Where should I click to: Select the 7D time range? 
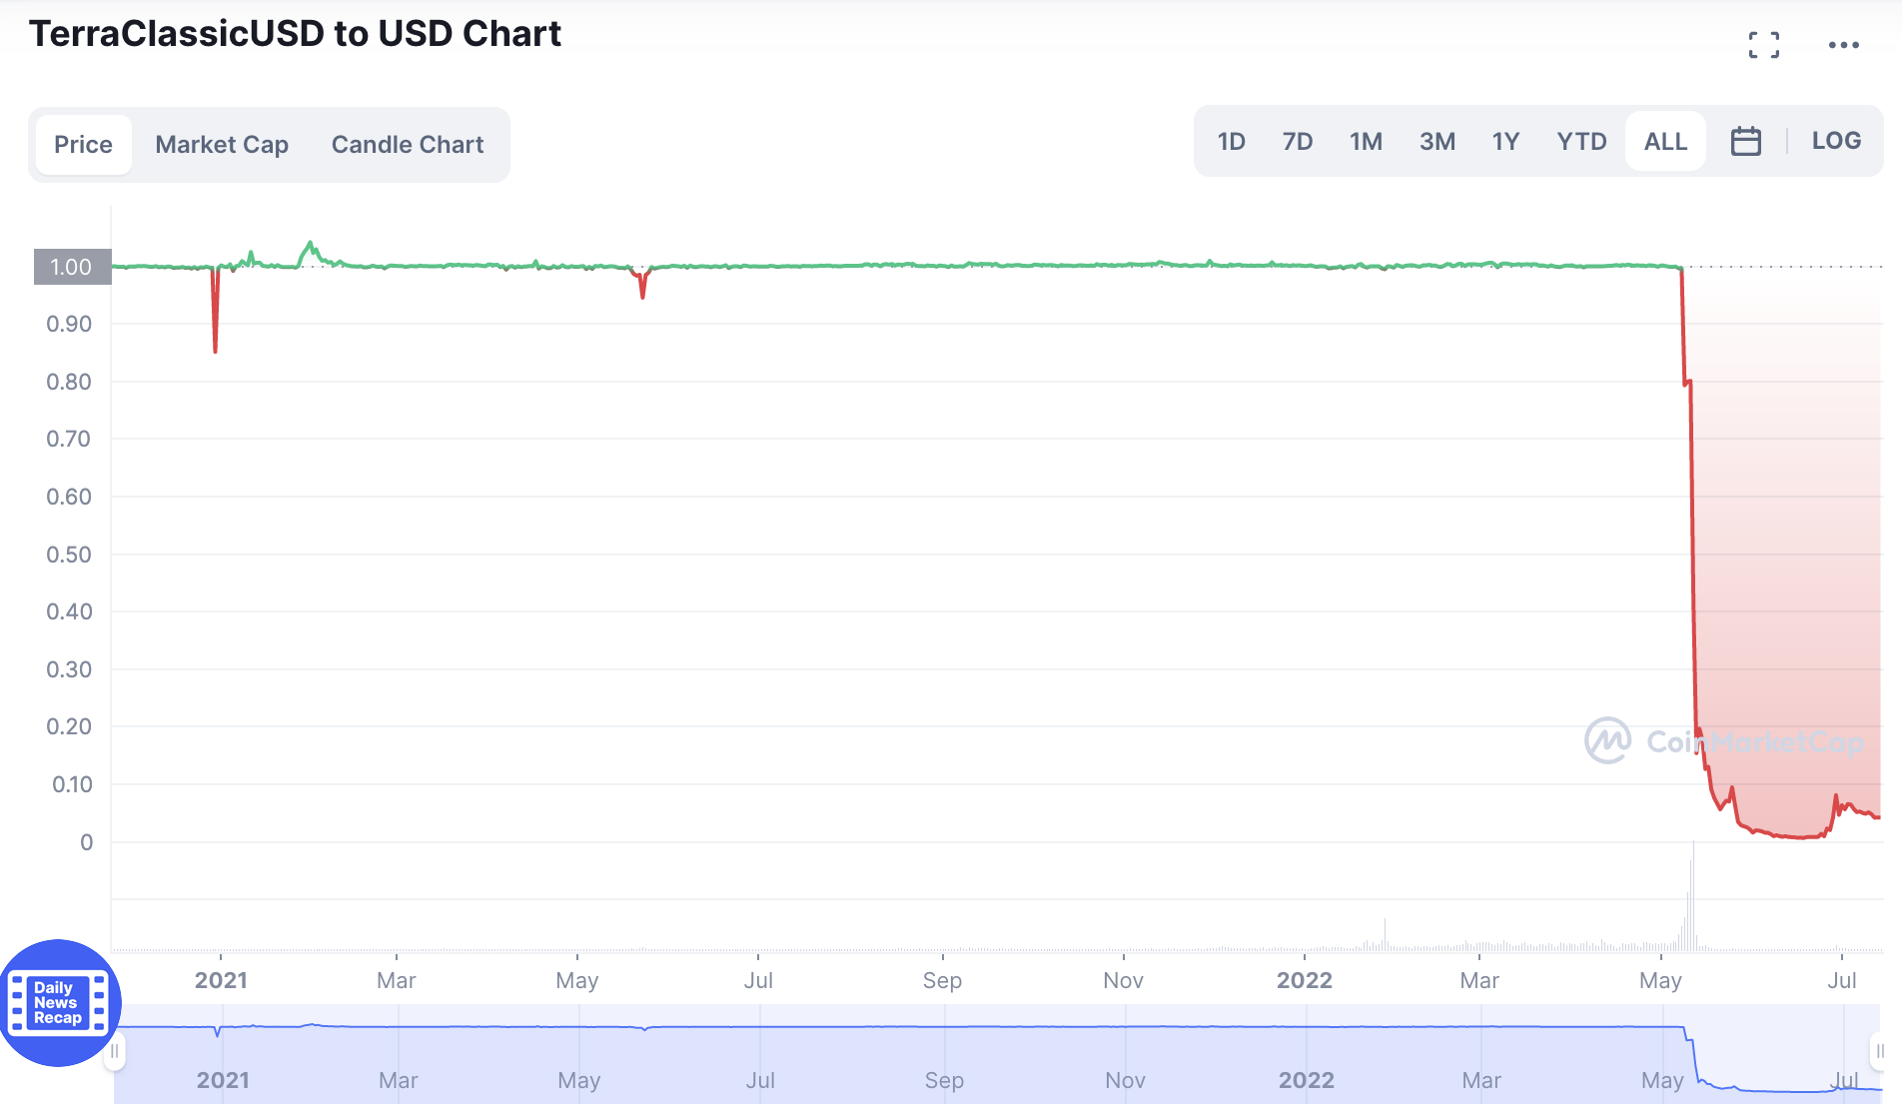1298,141
